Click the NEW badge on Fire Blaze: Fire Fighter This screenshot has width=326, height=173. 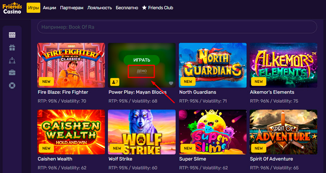(47, 81)
